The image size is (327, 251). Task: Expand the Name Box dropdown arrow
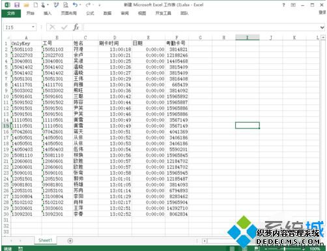tap(33, 27)
